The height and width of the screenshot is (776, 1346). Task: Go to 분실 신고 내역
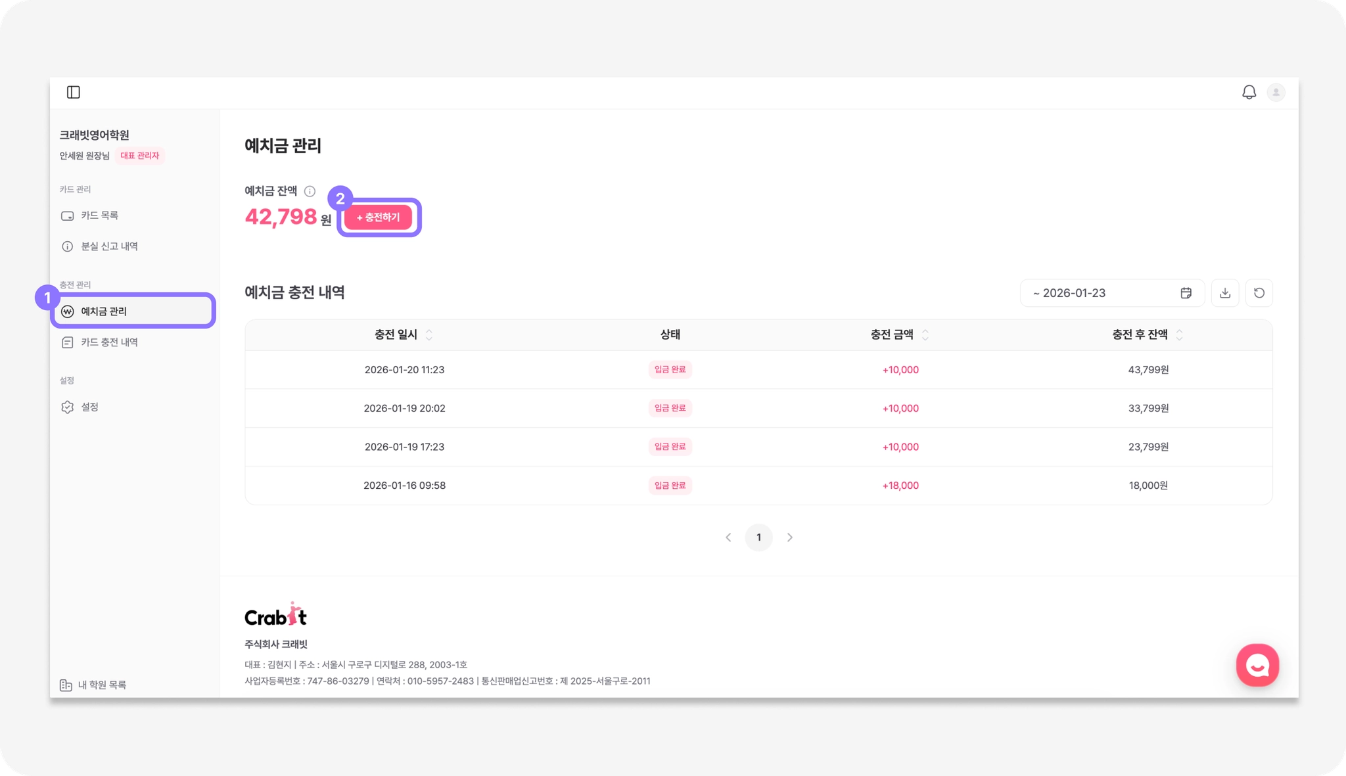click(x=109, y=246)
